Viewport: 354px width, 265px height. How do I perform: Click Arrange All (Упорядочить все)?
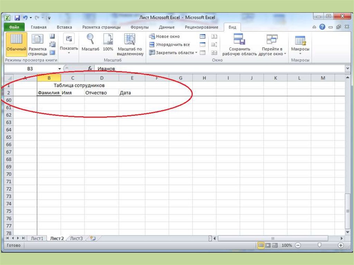[169, 45]
